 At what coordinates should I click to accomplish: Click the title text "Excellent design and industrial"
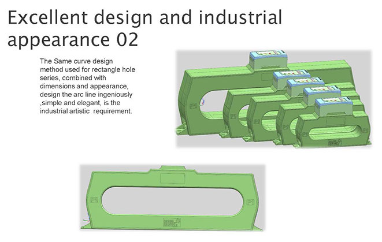[144, 17]
